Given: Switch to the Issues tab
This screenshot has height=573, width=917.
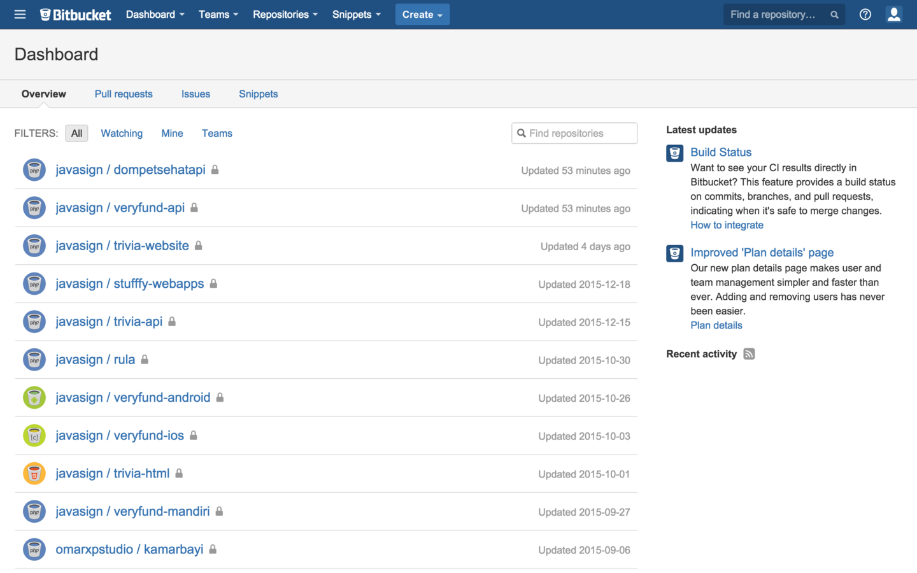Looking at the screenshot, I should pos(195,94).
